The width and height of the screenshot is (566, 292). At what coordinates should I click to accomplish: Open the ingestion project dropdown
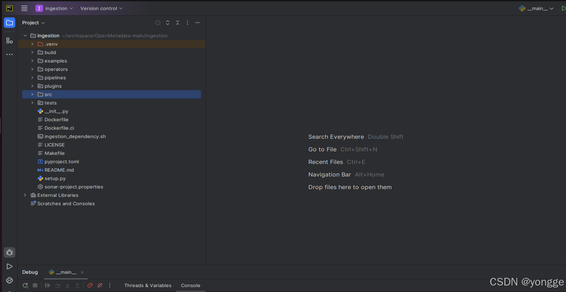pyautogui.click(x=54, y=8)
